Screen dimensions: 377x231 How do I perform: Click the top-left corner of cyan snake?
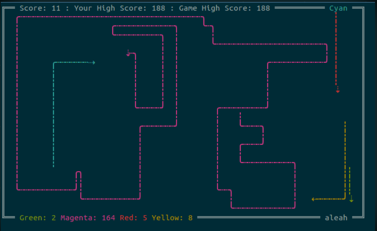pos(54,62)
